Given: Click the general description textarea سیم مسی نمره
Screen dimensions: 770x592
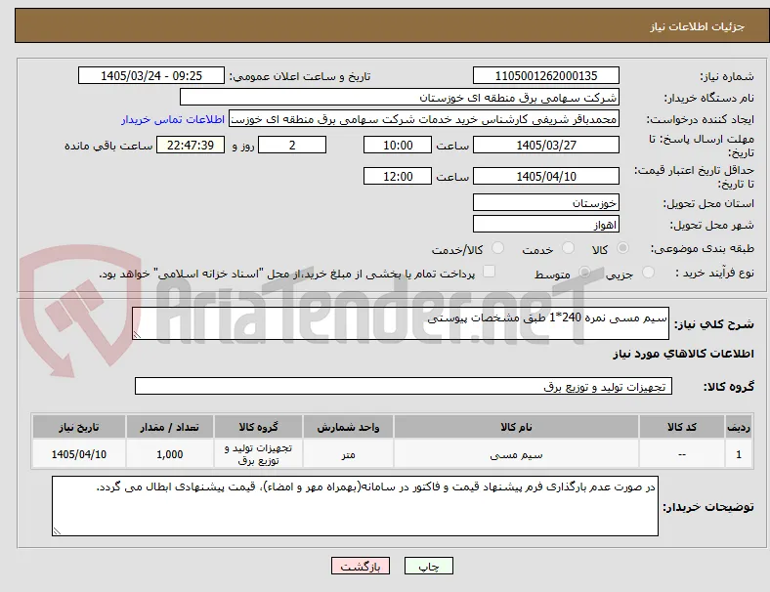Looking at the screenshot, I should coord(401,323).
